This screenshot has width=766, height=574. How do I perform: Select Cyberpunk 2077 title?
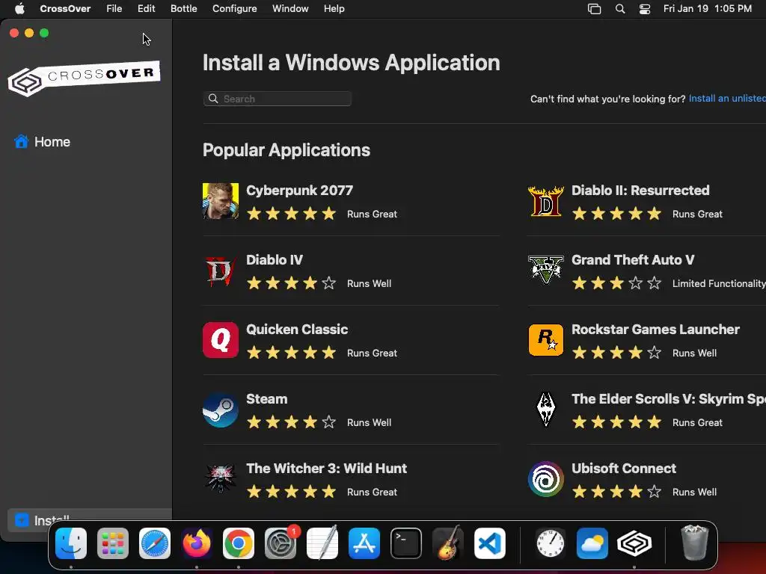[x=299, y=191]
